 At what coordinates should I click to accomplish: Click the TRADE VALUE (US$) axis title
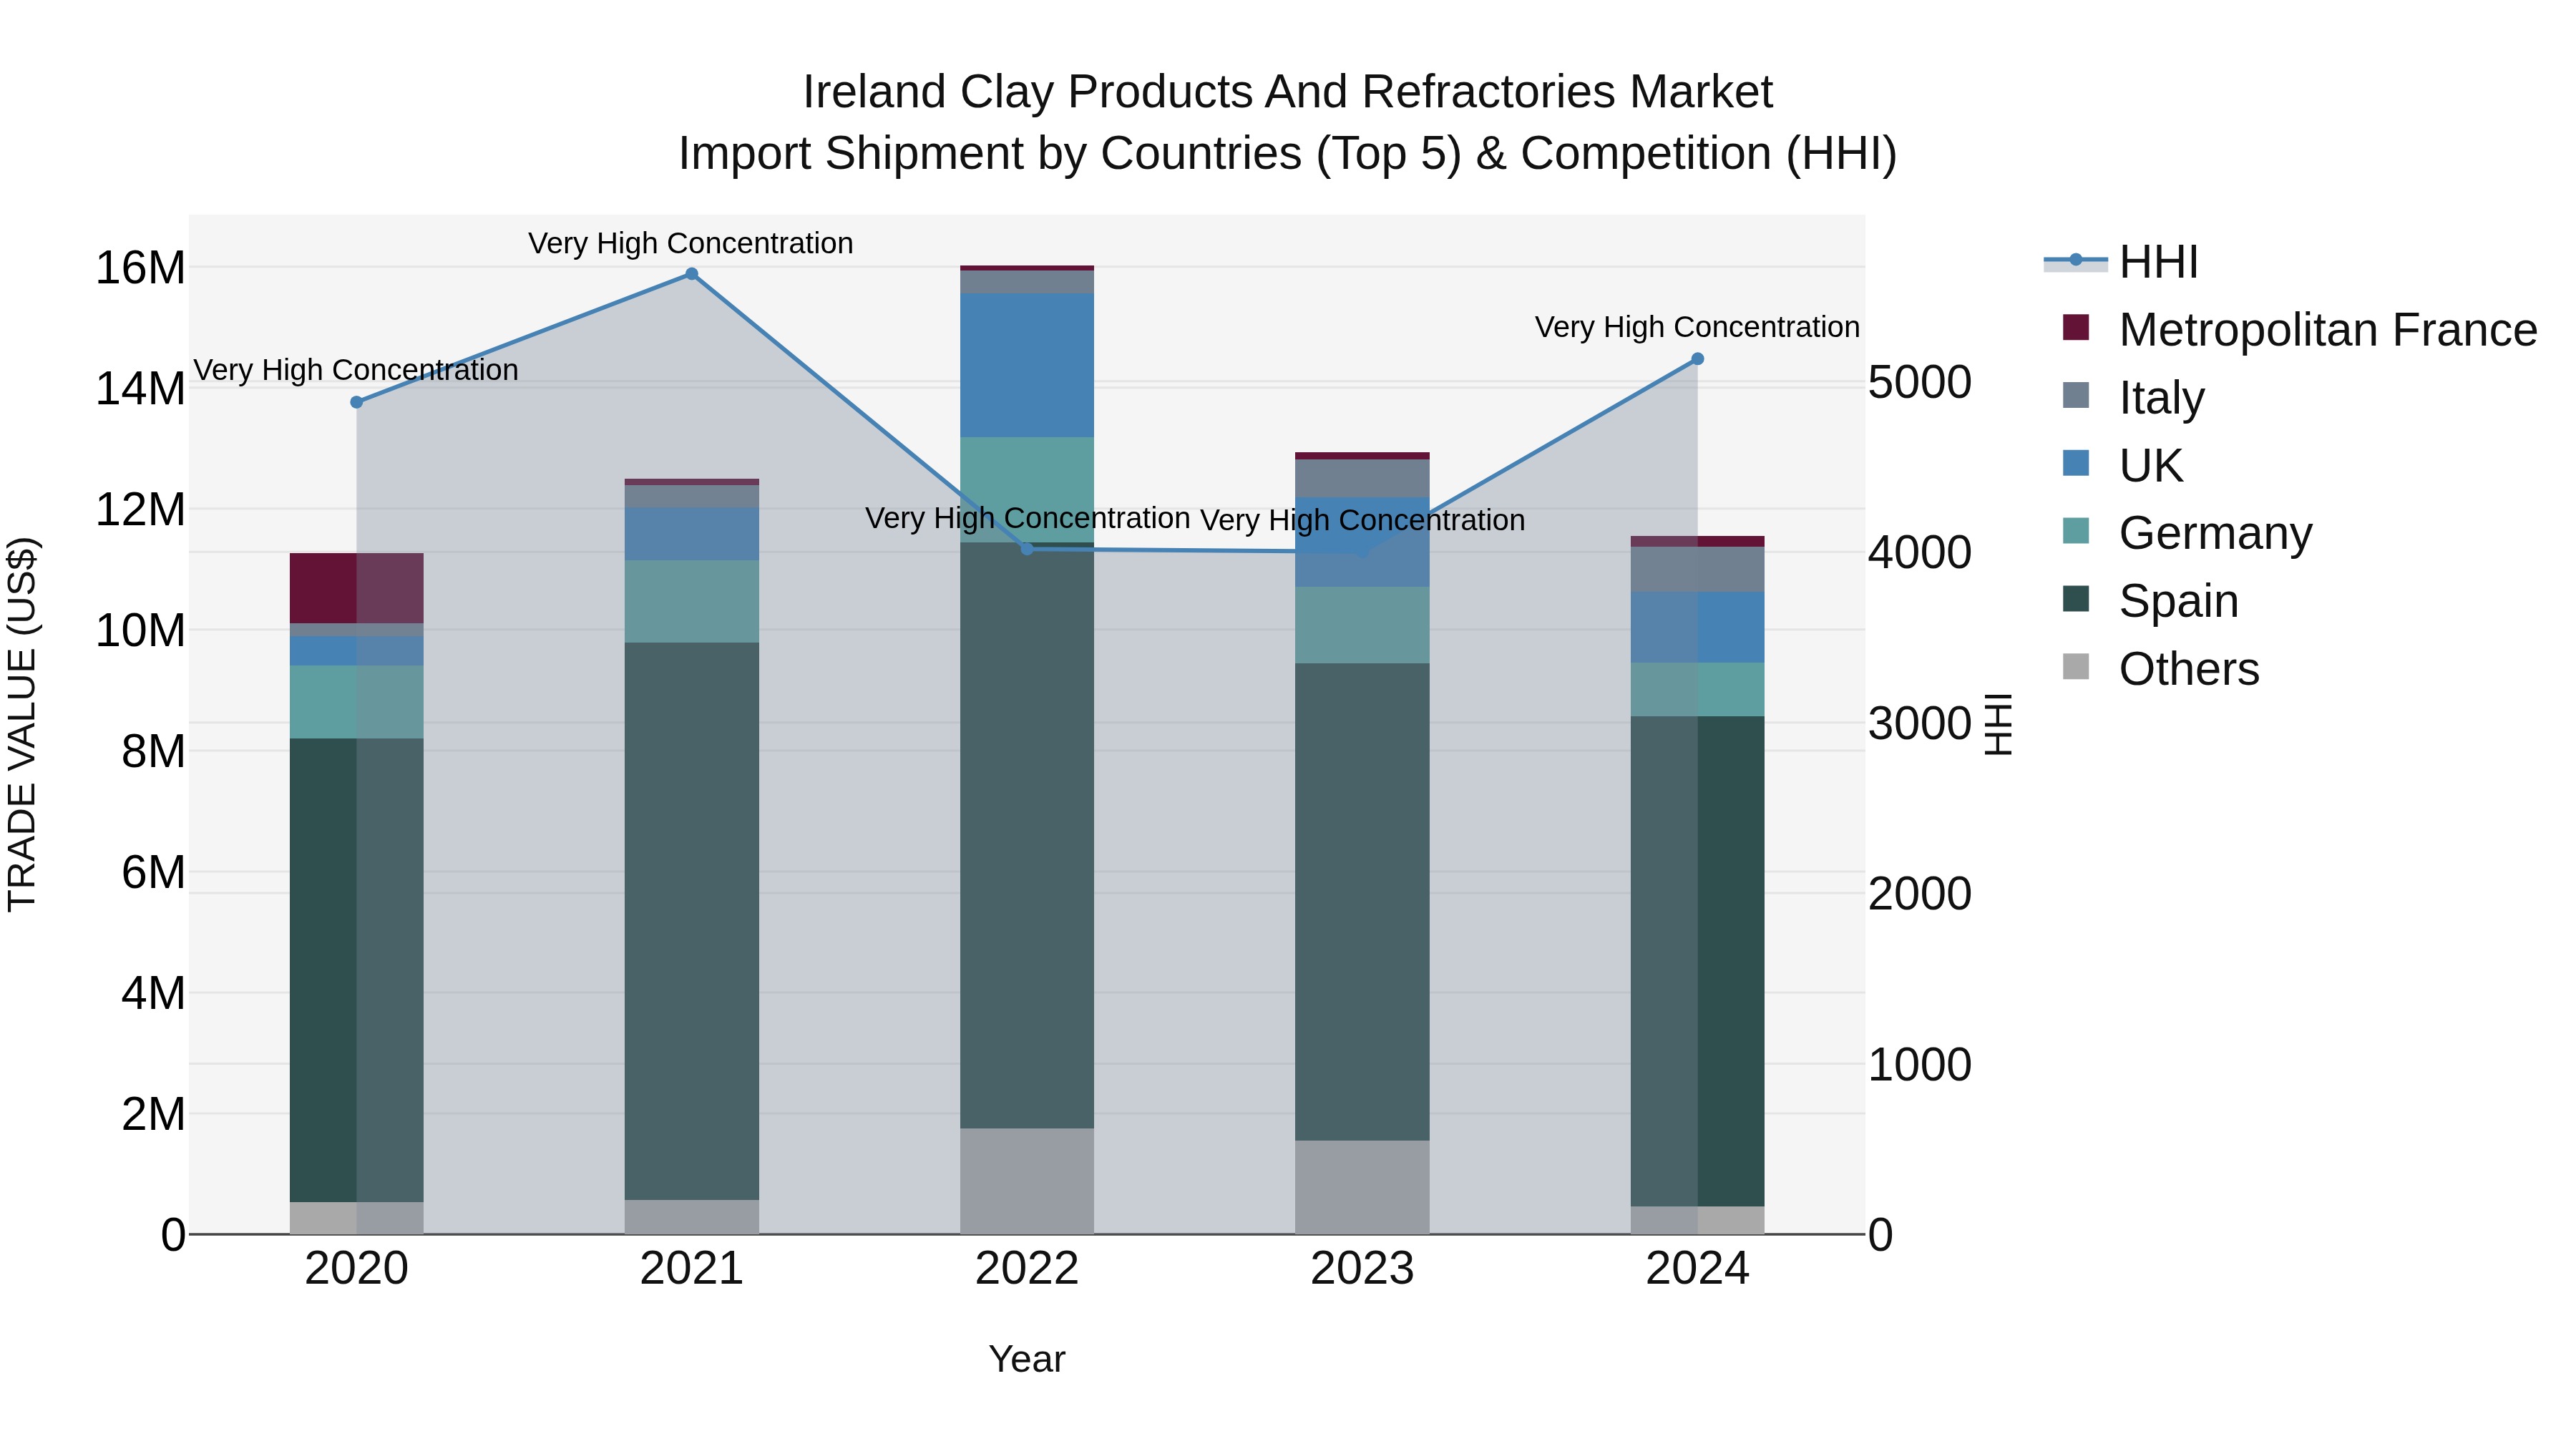[22, 724]
